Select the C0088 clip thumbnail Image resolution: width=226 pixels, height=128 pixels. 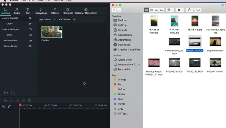(x=52, y=32)
